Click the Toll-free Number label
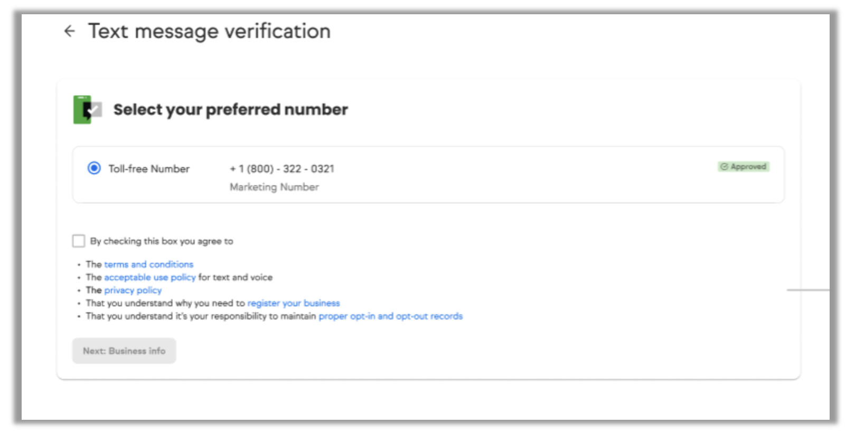The image size is (846, 433). point(149,168)
